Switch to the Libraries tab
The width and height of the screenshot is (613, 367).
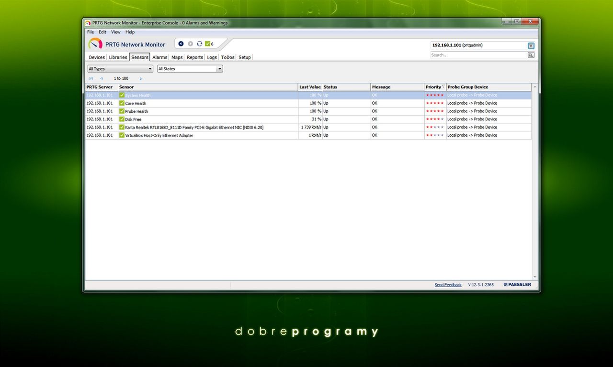point(118,57)
